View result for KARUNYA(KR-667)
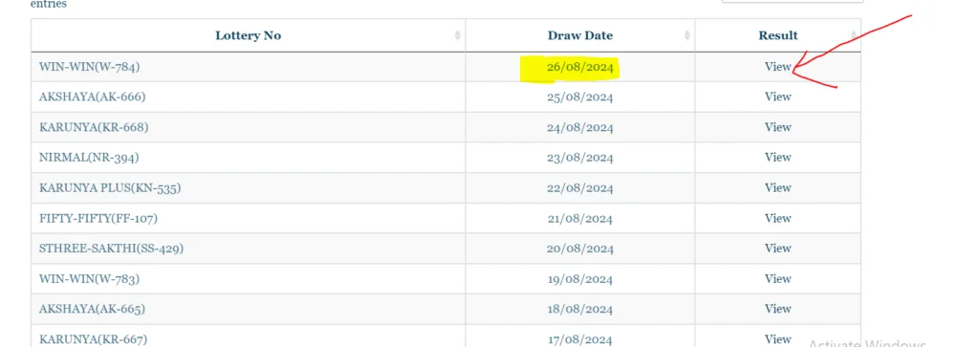 (778, 339)
